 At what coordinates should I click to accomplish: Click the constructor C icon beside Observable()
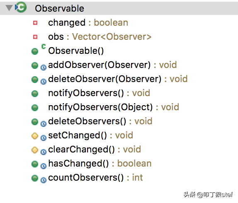pos(44,46)
